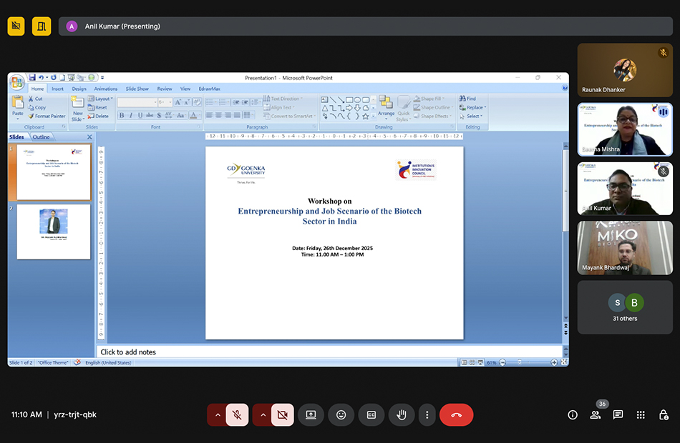Image resolution: width=680 pixels, height=443 pixels.
Task: Switch to Slide Show view in the status bar
Action: pyautogui.click(x=480, y=362)
